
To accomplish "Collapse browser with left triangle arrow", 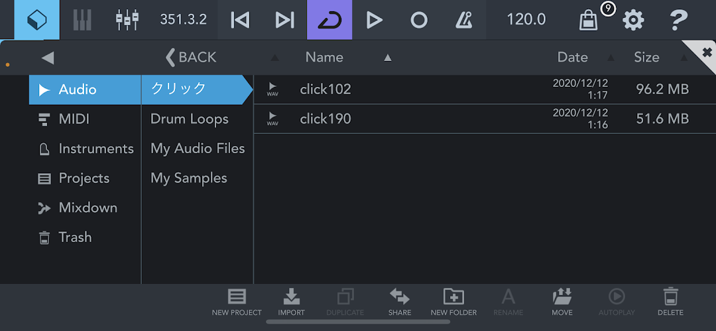I will click(48, 58).
